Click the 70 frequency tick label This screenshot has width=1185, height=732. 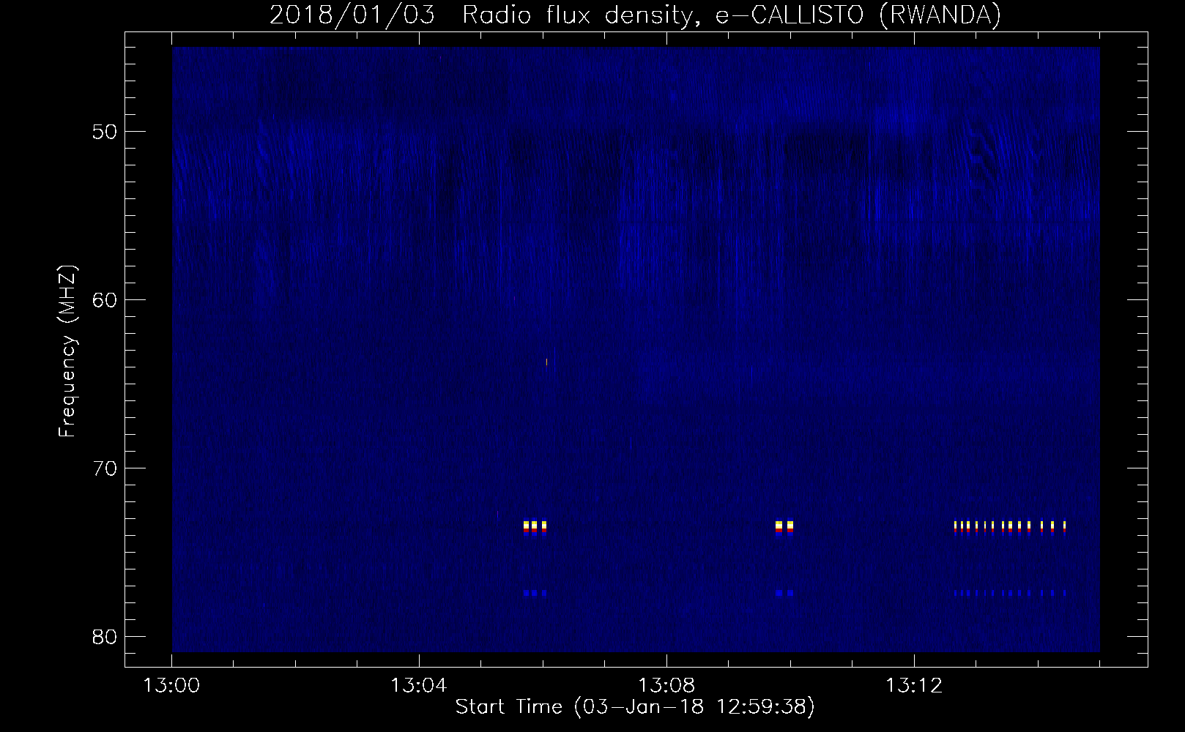[x=105, y=468]
